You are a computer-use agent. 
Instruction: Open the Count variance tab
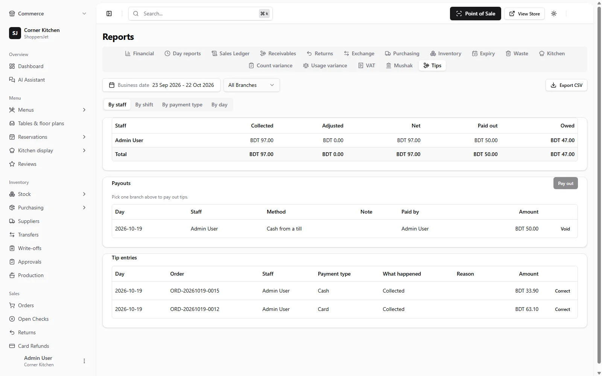tap(271, 65)
